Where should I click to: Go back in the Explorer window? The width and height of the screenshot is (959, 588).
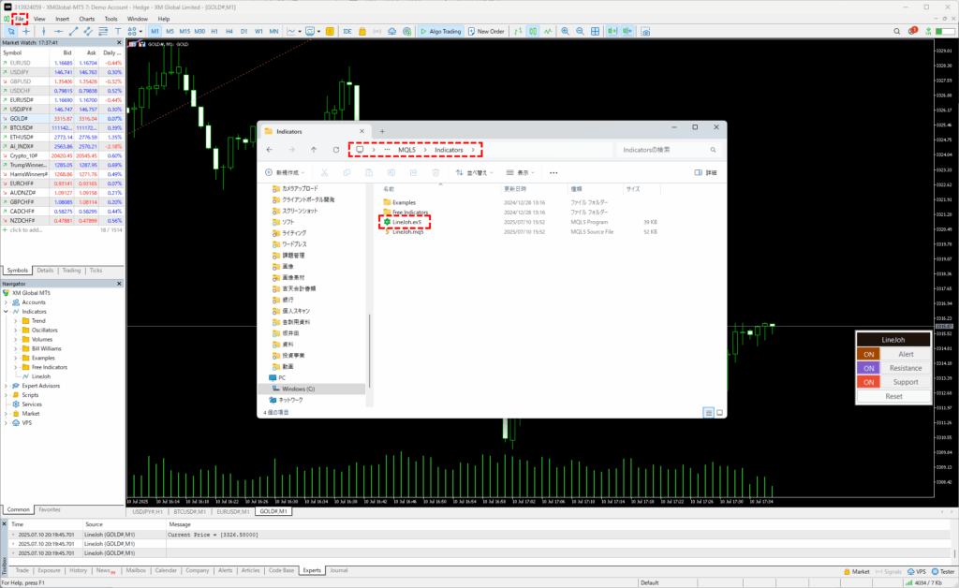[270, 150]
